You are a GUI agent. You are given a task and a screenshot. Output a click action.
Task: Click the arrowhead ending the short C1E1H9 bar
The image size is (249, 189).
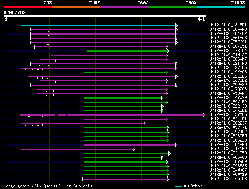click(133, 149)
